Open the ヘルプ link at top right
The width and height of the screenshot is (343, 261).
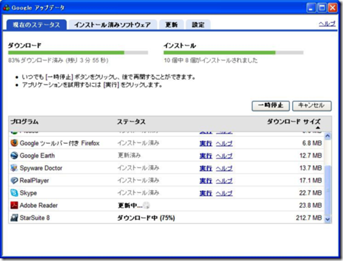click(327, 24)
